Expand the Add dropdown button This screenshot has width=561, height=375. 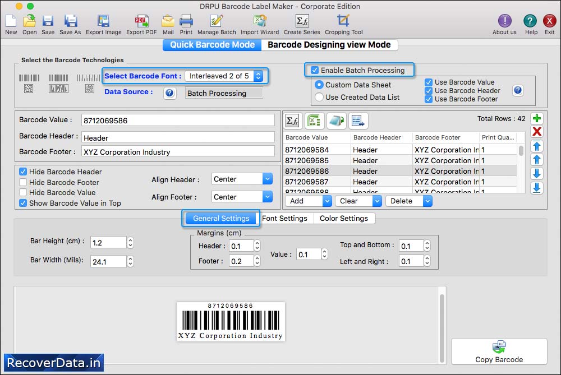[x=327, y=201]
